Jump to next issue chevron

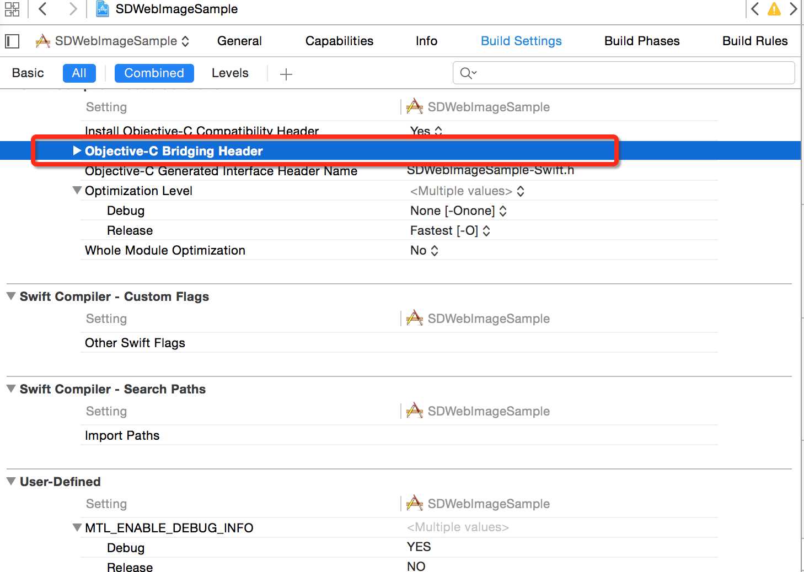(x=793, y=9)
